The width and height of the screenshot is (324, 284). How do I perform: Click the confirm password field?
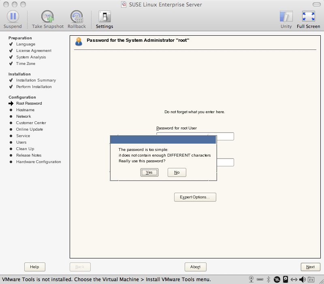[225, 162]
